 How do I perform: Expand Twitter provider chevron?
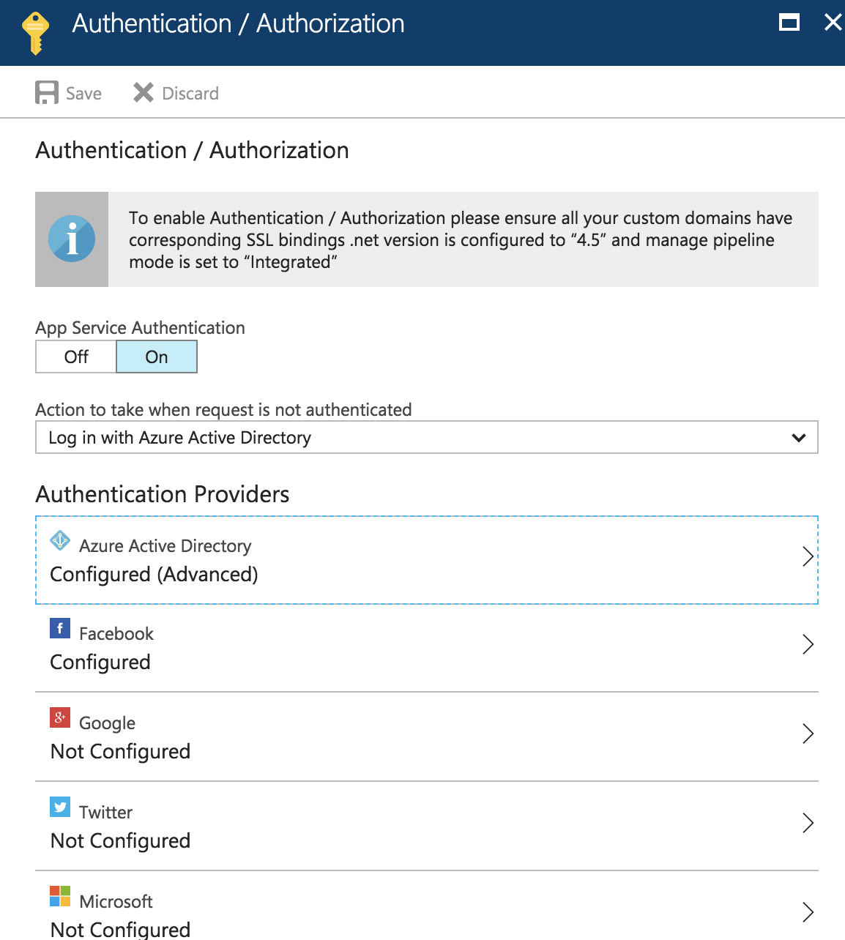(x=808, y=823)
